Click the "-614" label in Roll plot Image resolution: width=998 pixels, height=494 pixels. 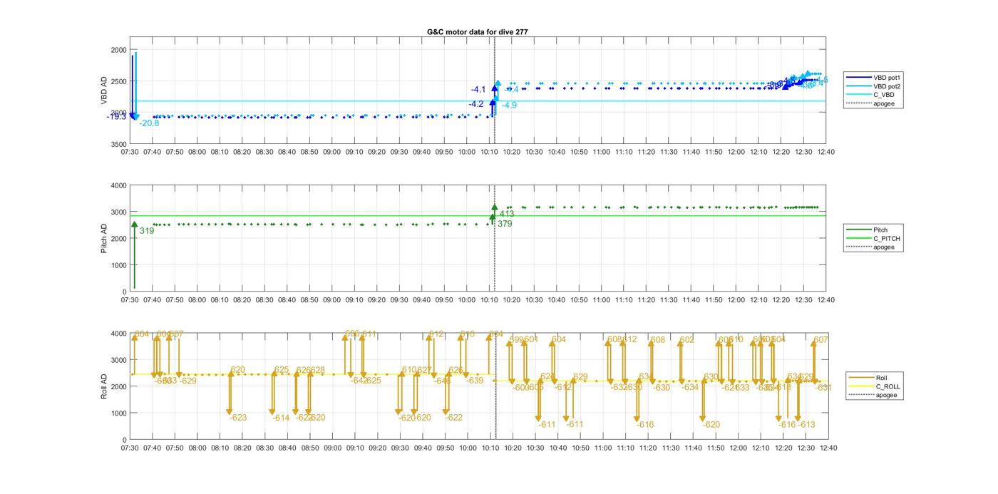point(281,418)
